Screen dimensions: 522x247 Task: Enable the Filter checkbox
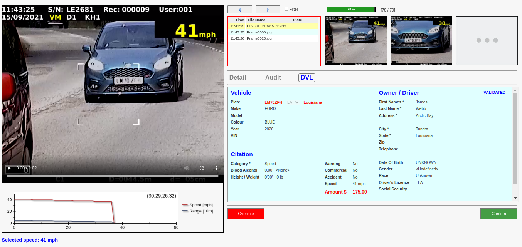(x=286, y=9)
